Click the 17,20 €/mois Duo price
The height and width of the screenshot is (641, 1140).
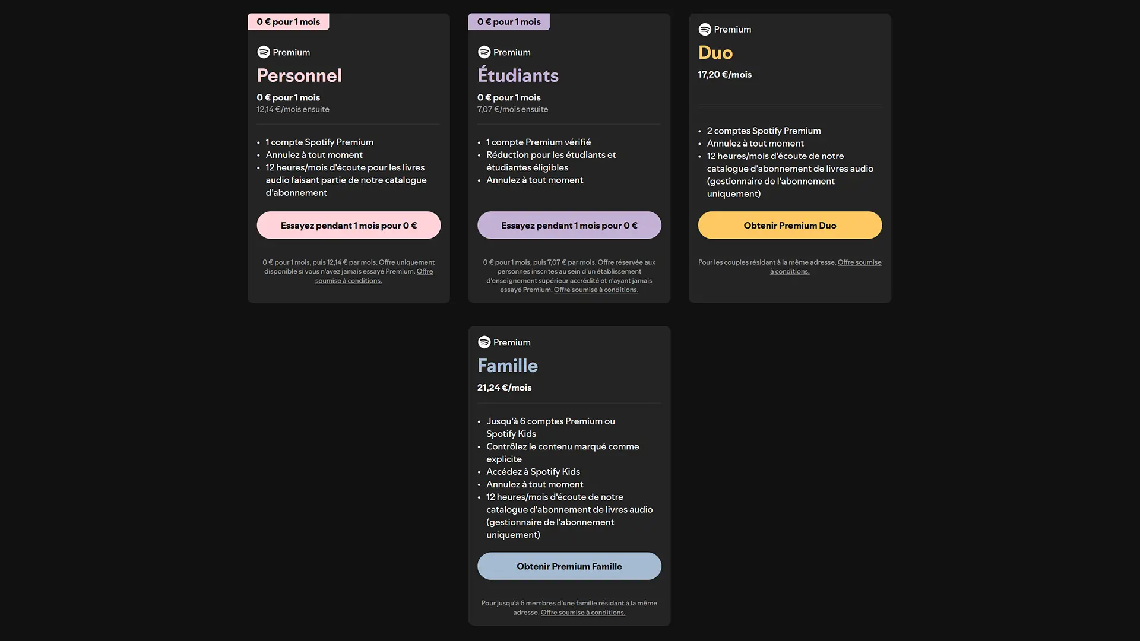(725, 74)
